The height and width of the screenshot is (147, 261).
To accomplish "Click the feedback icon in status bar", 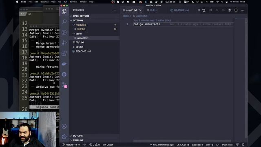I will click(x=237, y=145).
